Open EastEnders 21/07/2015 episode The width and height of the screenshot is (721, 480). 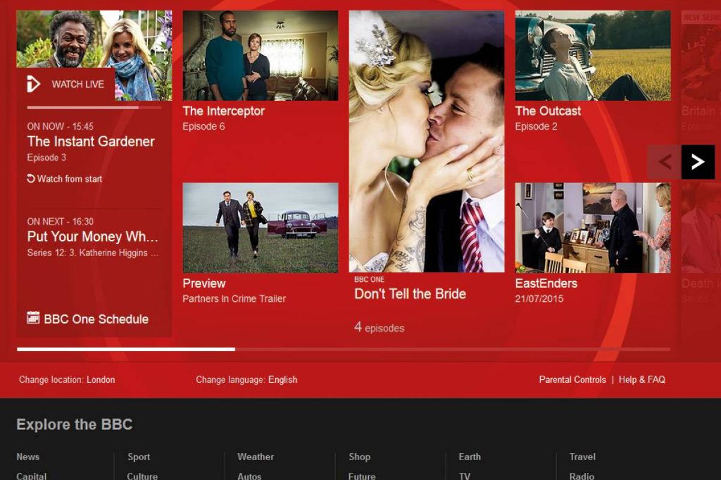click(592, 228)
